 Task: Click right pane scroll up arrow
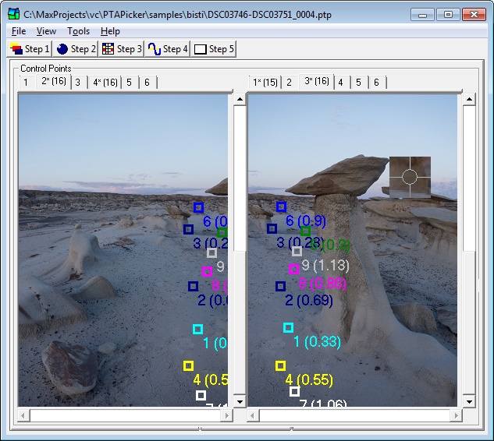pyautogui.click(x=469, y=100)
